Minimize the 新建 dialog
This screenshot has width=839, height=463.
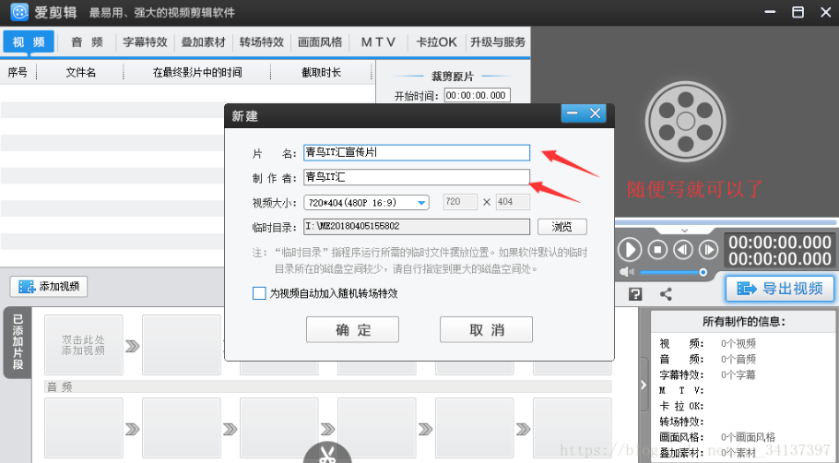[x=573, y=113]
